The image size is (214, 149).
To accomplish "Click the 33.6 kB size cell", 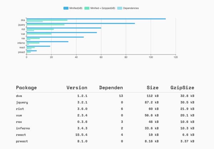I will tap(152, 128).
